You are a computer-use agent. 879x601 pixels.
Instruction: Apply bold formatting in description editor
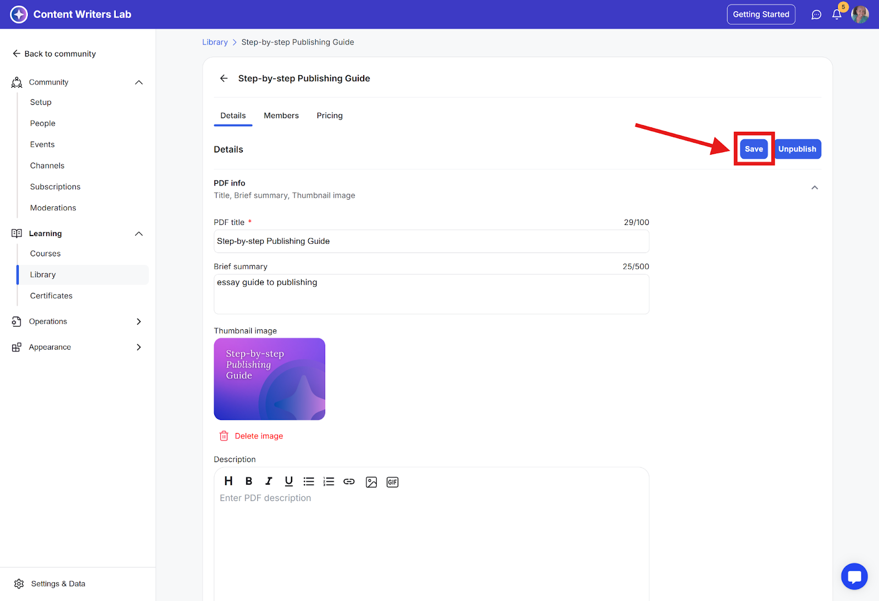coord(249,481)
